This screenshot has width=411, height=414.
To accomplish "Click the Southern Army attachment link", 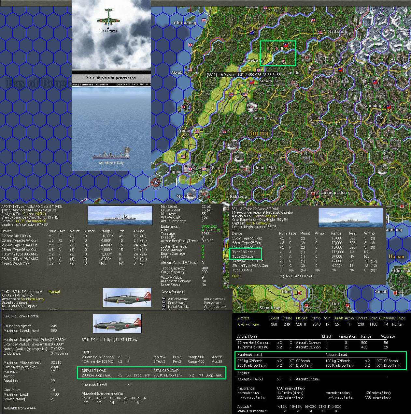I will point(33,299).
